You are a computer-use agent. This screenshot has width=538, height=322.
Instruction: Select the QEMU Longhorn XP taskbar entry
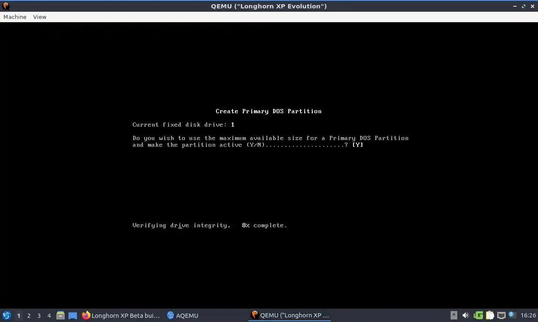[290, 315]
